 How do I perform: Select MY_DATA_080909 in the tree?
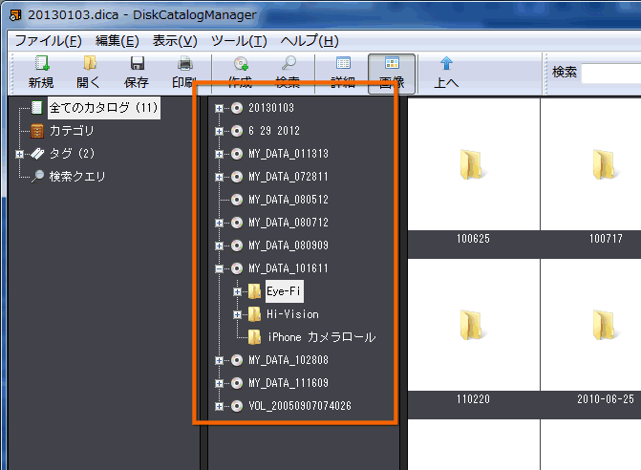point(288,246)
